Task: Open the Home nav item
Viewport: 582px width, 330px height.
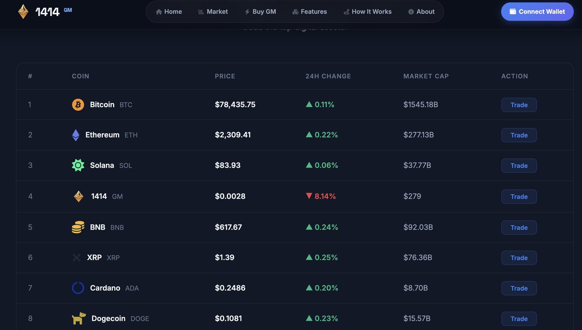Action: tap(169, 11)
